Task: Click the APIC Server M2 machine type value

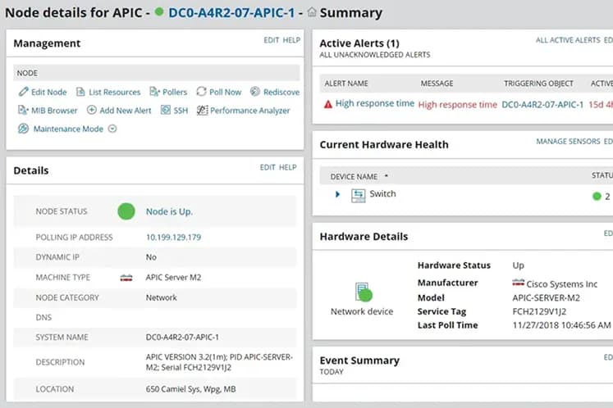Action: tap(174, 278)
